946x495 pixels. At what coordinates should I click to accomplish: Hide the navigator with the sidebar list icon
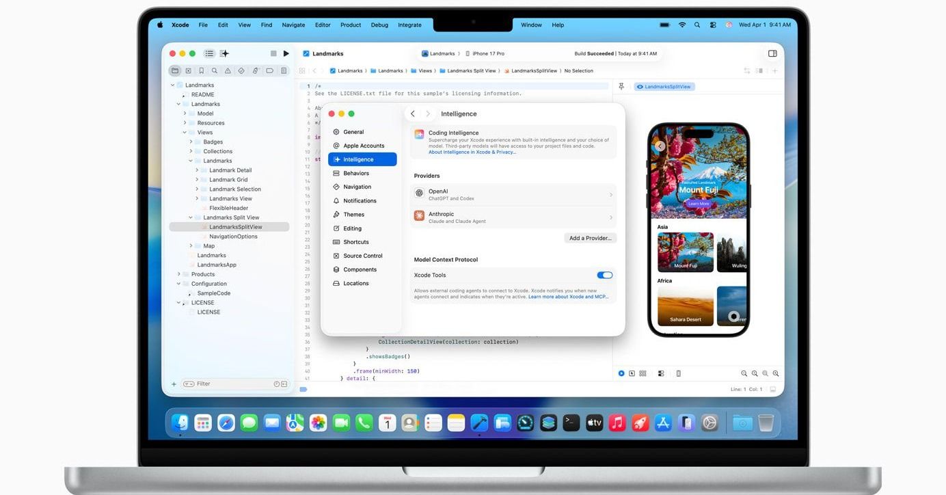[x=209, y=53]
